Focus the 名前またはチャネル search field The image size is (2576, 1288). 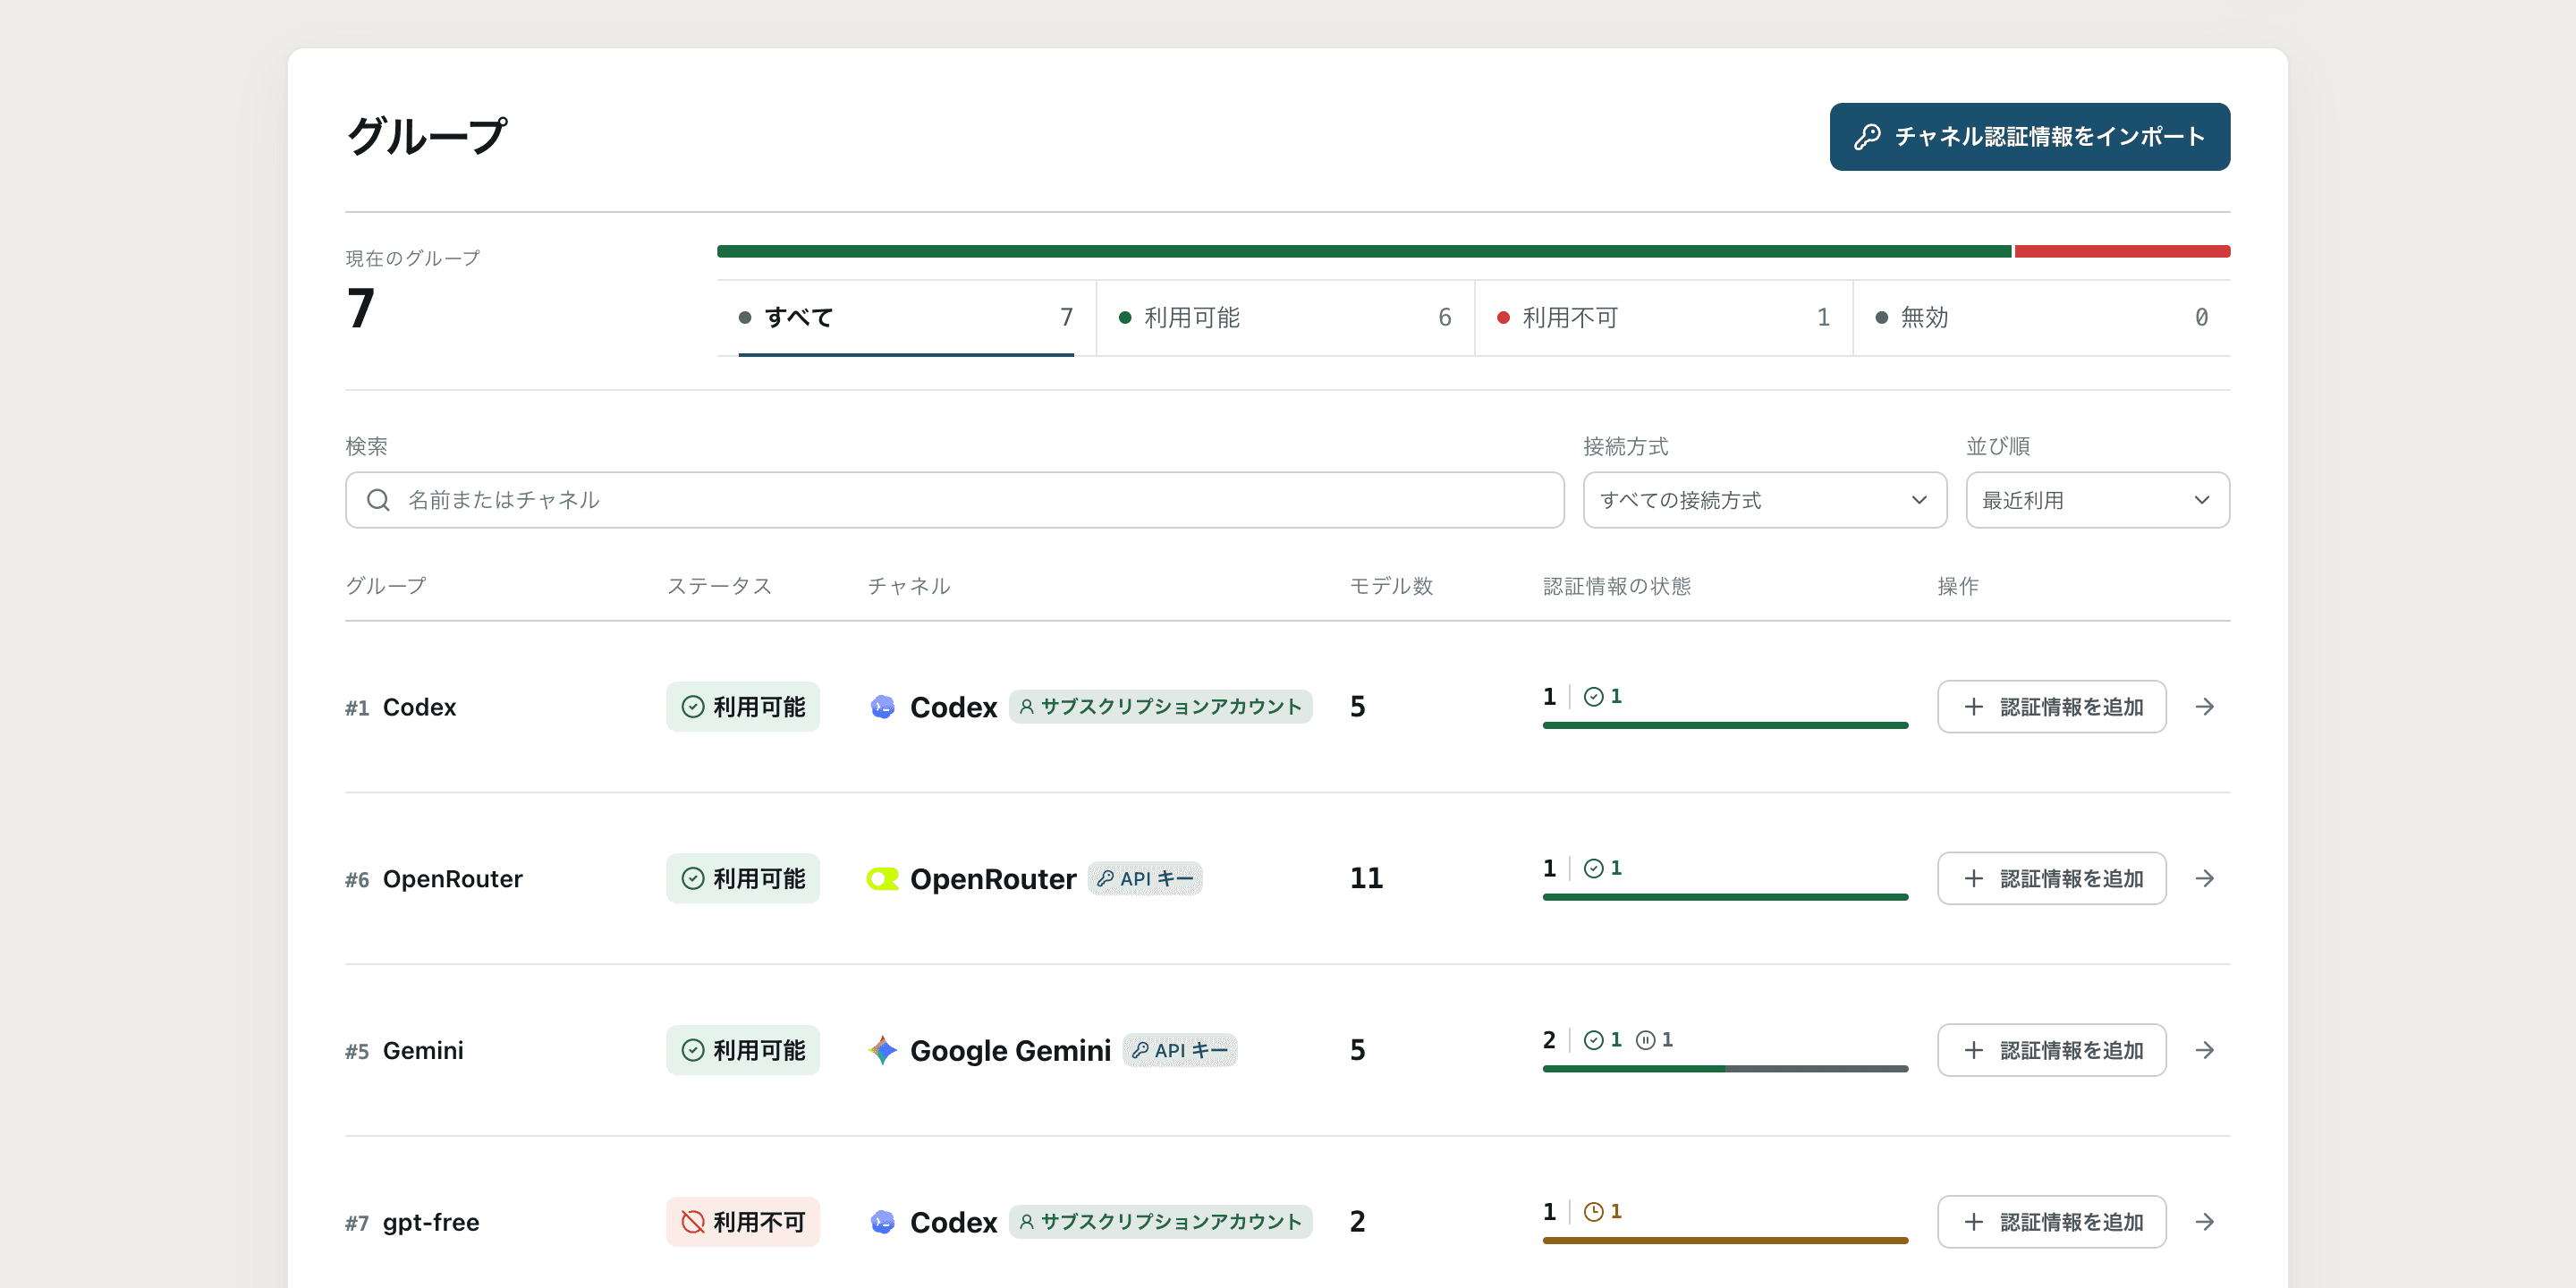954,500
